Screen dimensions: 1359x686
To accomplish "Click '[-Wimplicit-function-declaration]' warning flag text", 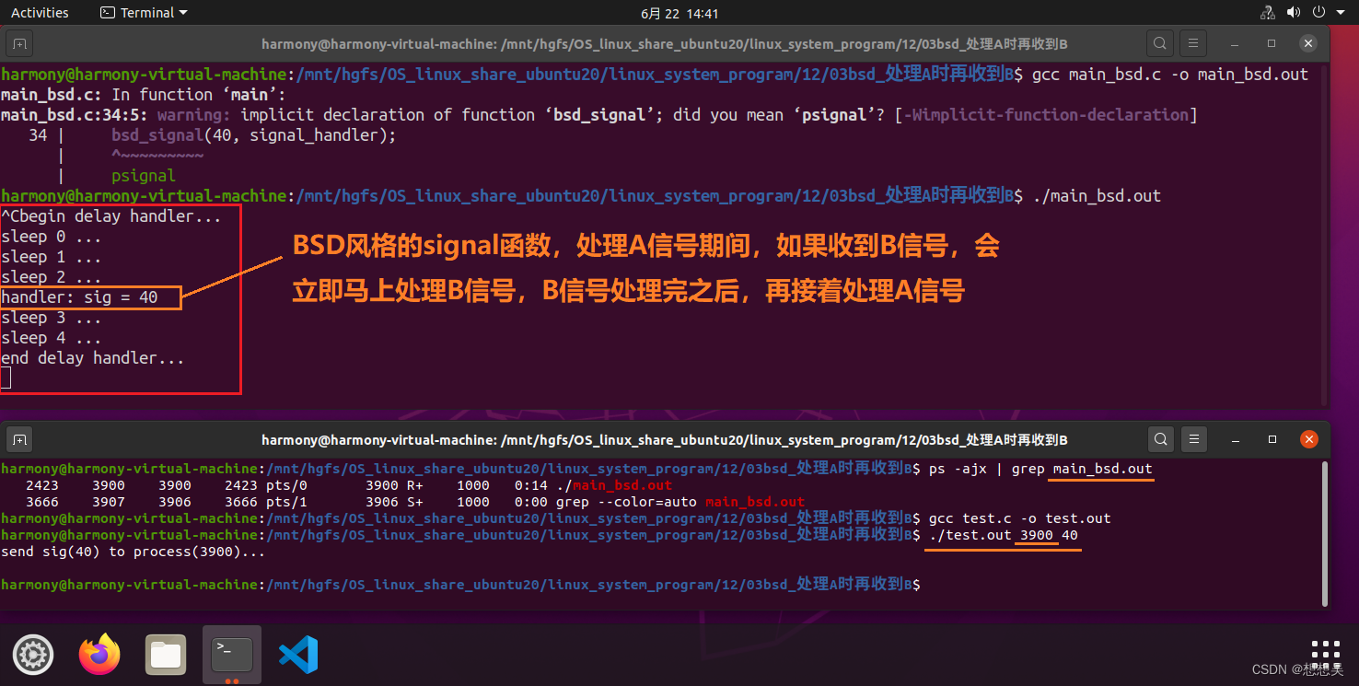I will pyautogui.click(x=1046, y=115).
